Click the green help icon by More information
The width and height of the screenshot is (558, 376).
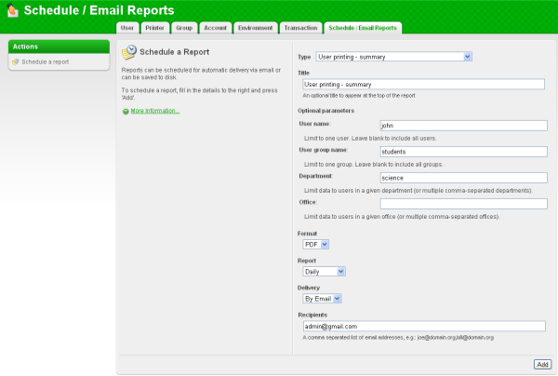pos(126,111)
